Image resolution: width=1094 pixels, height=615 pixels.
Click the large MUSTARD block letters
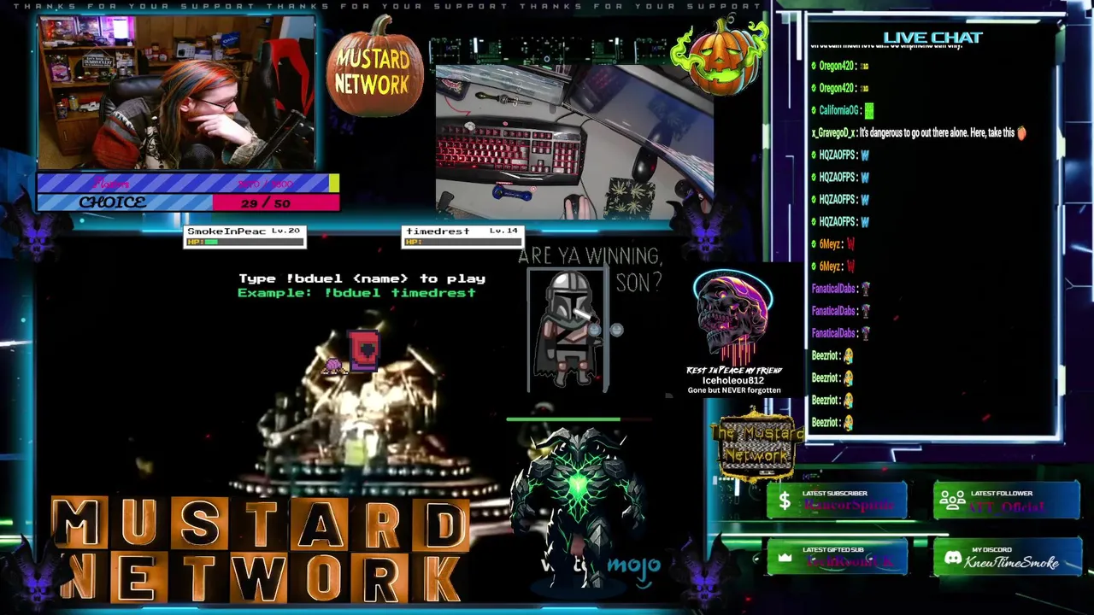261,523
